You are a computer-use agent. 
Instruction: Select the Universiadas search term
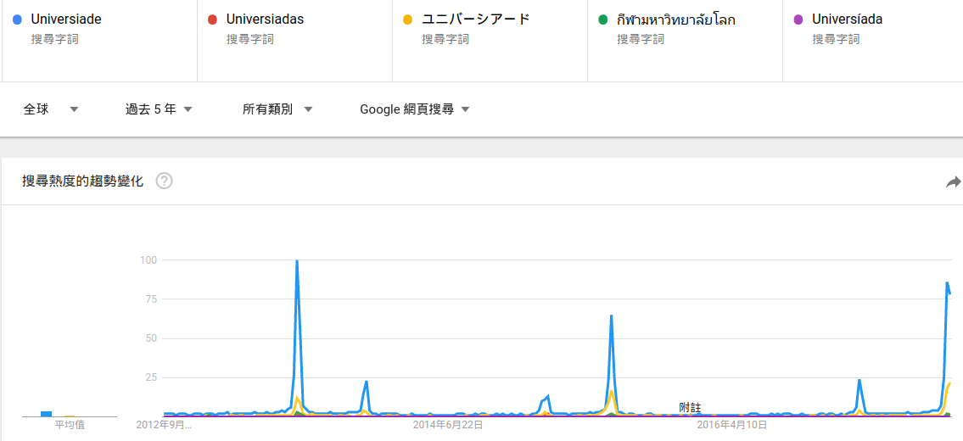point(265,20)
